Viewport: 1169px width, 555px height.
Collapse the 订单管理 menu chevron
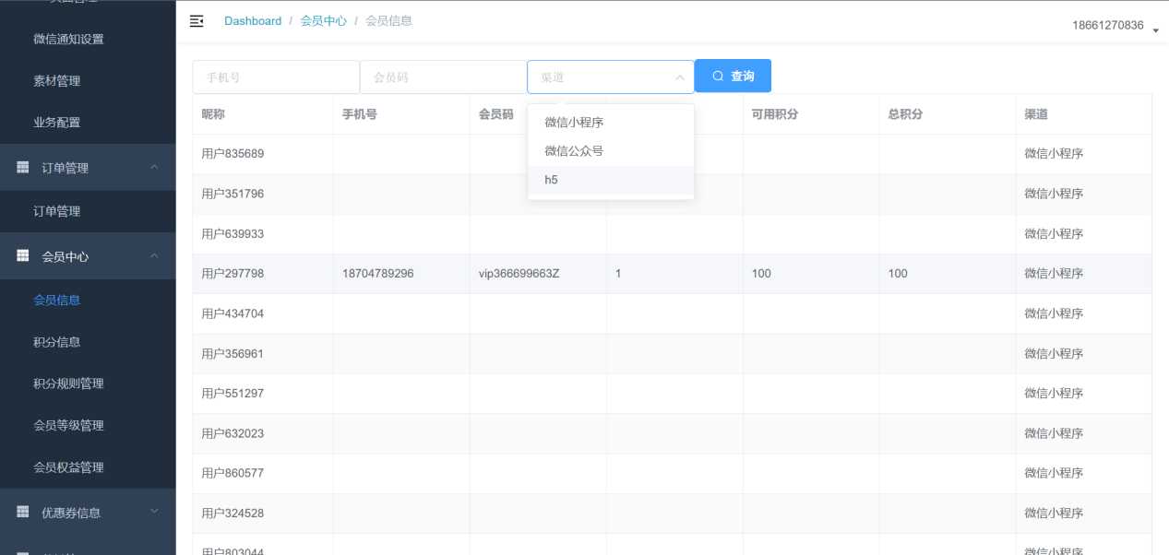pos(154,167)
